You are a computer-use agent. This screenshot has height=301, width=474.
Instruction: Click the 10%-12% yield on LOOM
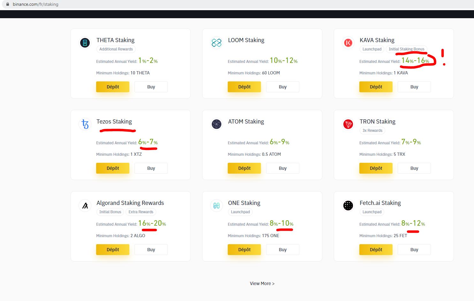[284, 61]
